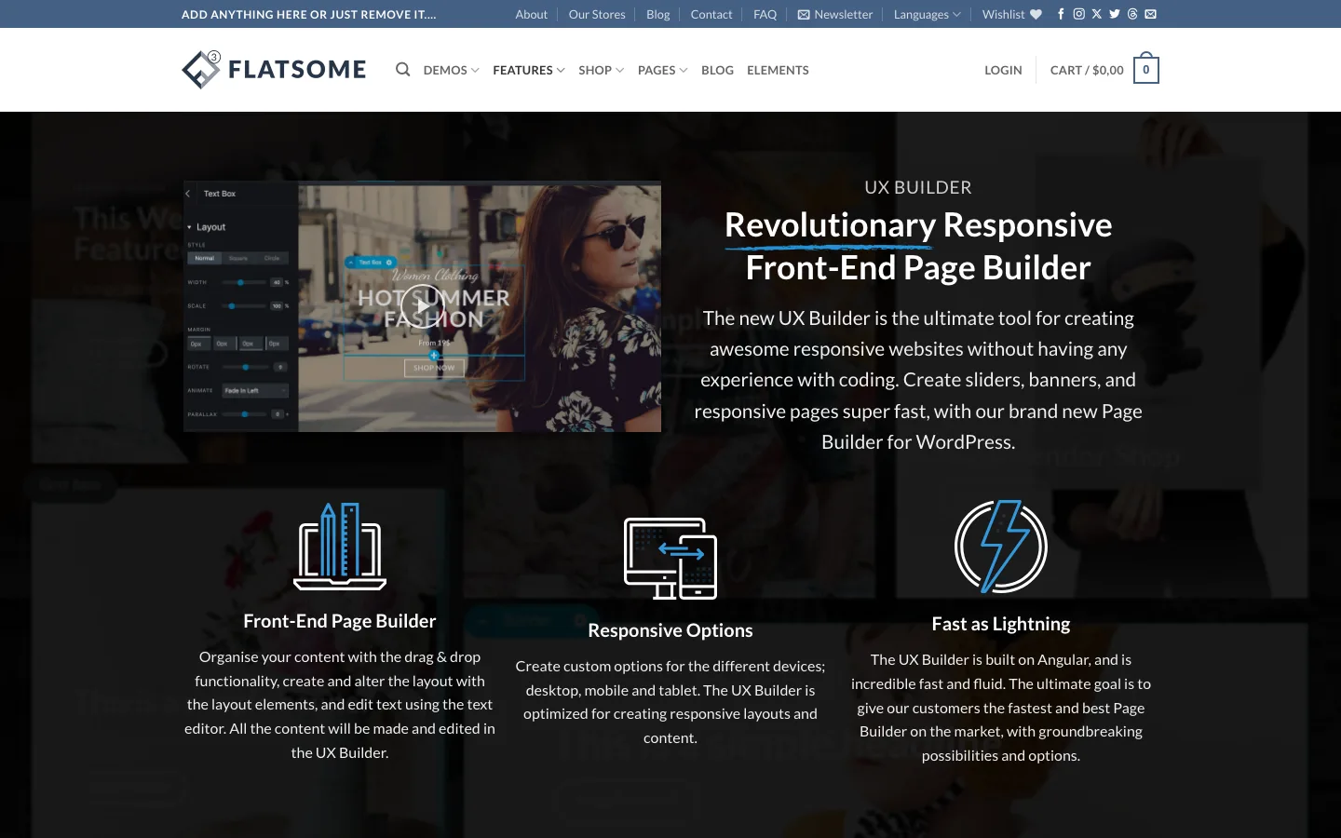
Task: Open the About top bar link
Action: pyautogui.click(x=531, y=14)
